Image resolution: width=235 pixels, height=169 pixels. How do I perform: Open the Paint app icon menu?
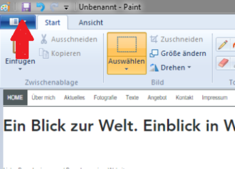5,7
